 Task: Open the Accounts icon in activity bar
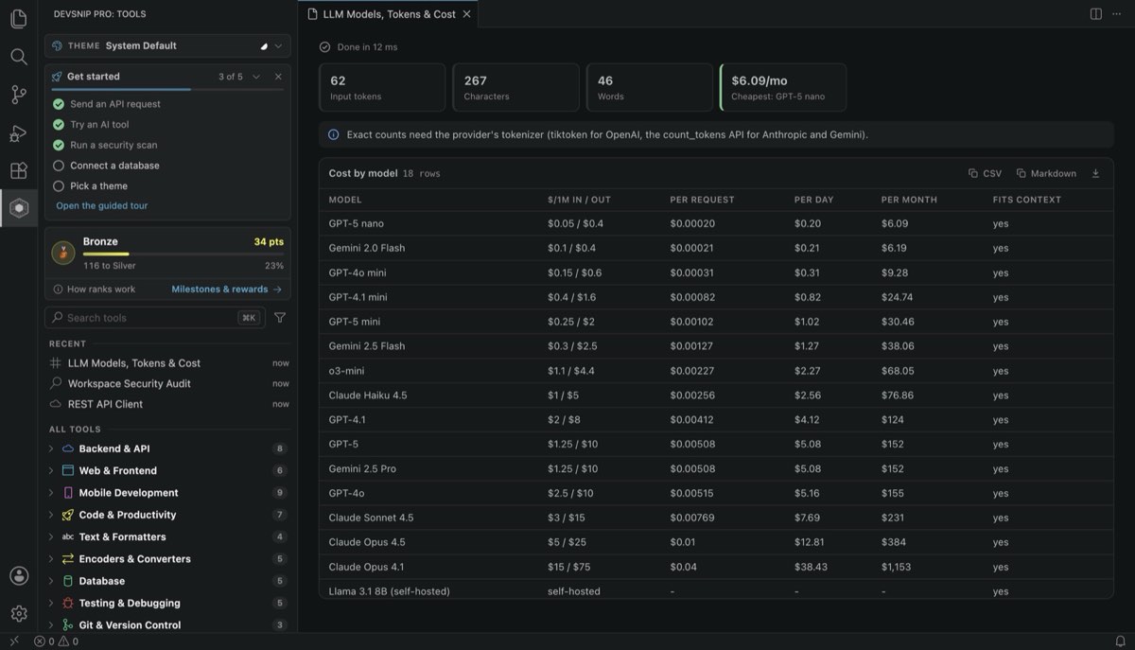coord(19,575)
